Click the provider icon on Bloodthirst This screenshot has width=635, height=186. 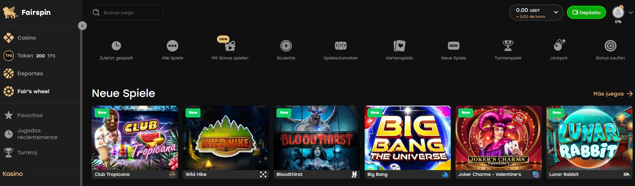[354, 175]
